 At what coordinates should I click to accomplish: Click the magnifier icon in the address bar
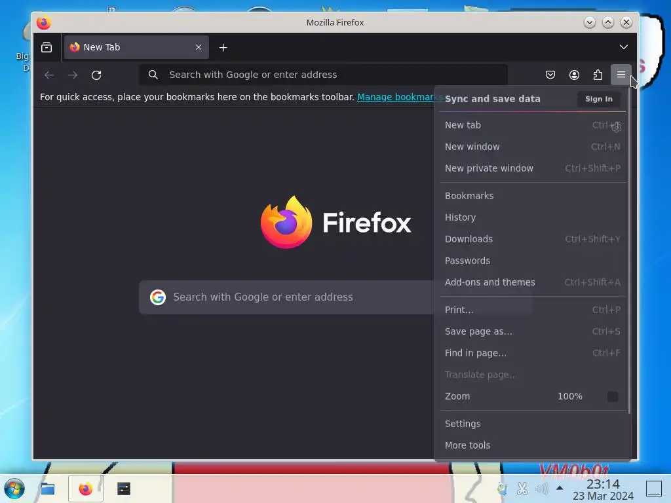pos(153,75)
